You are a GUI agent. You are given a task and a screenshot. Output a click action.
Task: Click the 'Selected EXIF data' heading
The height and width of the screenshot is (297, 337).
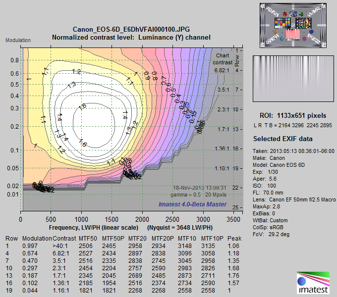[283, 139]
